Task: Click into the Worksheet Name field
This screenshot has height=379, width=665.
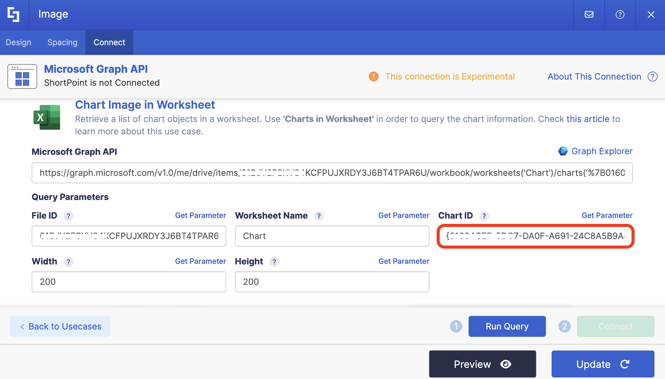Action: click(x=332, y=236)
